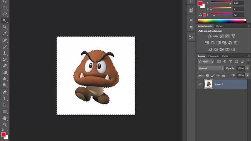The image size is (251, 141).
Task: Toggle pixel layer filter
Action: pyautogui.click(x=219, y=62)
